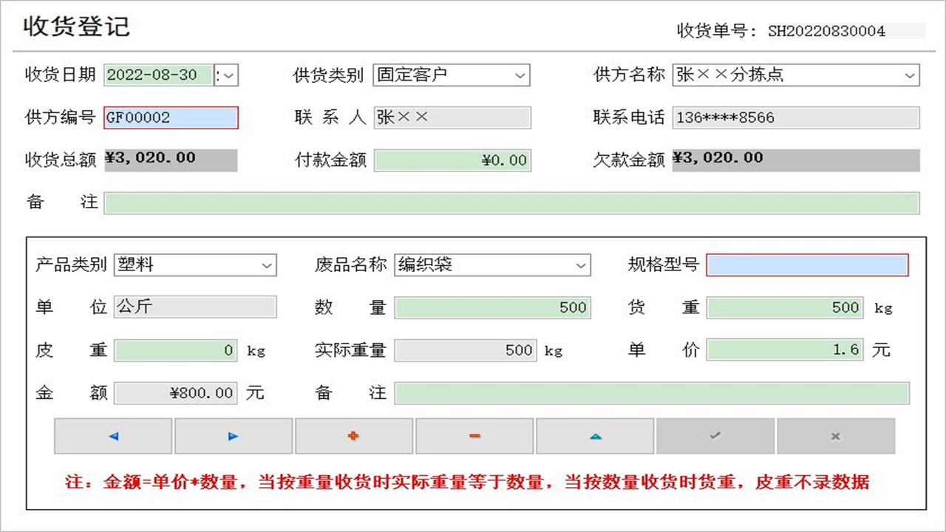
Task: Open the 废品名称 dropdown showing 编织袋
Action: pyautogui.click(x=582, y=265)
